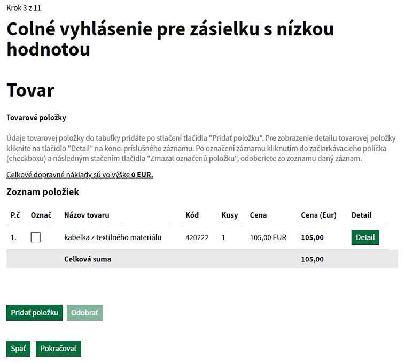The height and width of the screenshot is (363, 405).
Task: Click the Tovar section heading
Action: tap(30, 90)
